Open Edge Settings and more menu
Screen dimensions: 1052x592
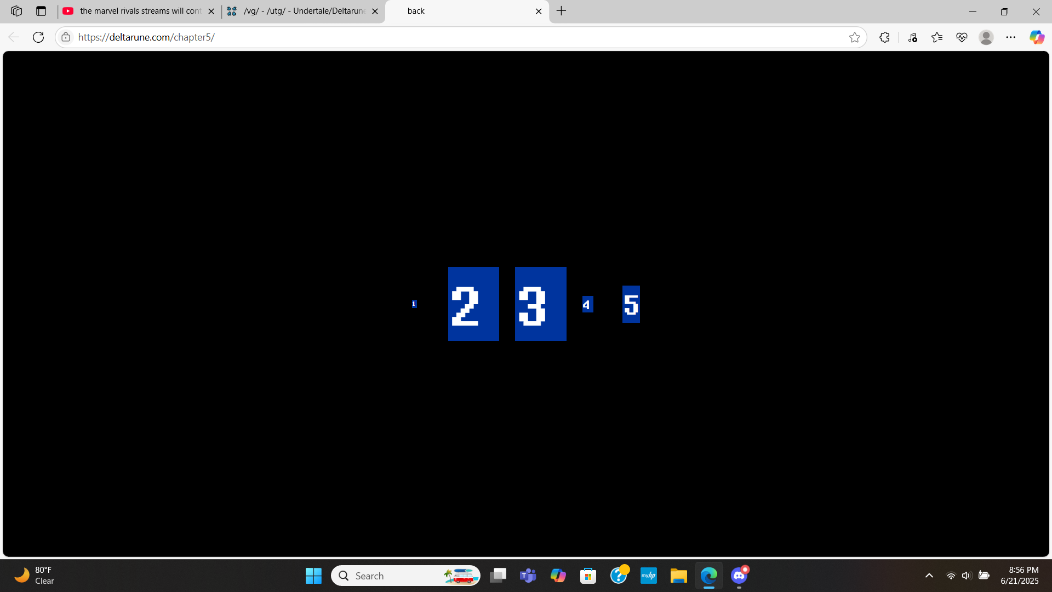pos(1011,37)
